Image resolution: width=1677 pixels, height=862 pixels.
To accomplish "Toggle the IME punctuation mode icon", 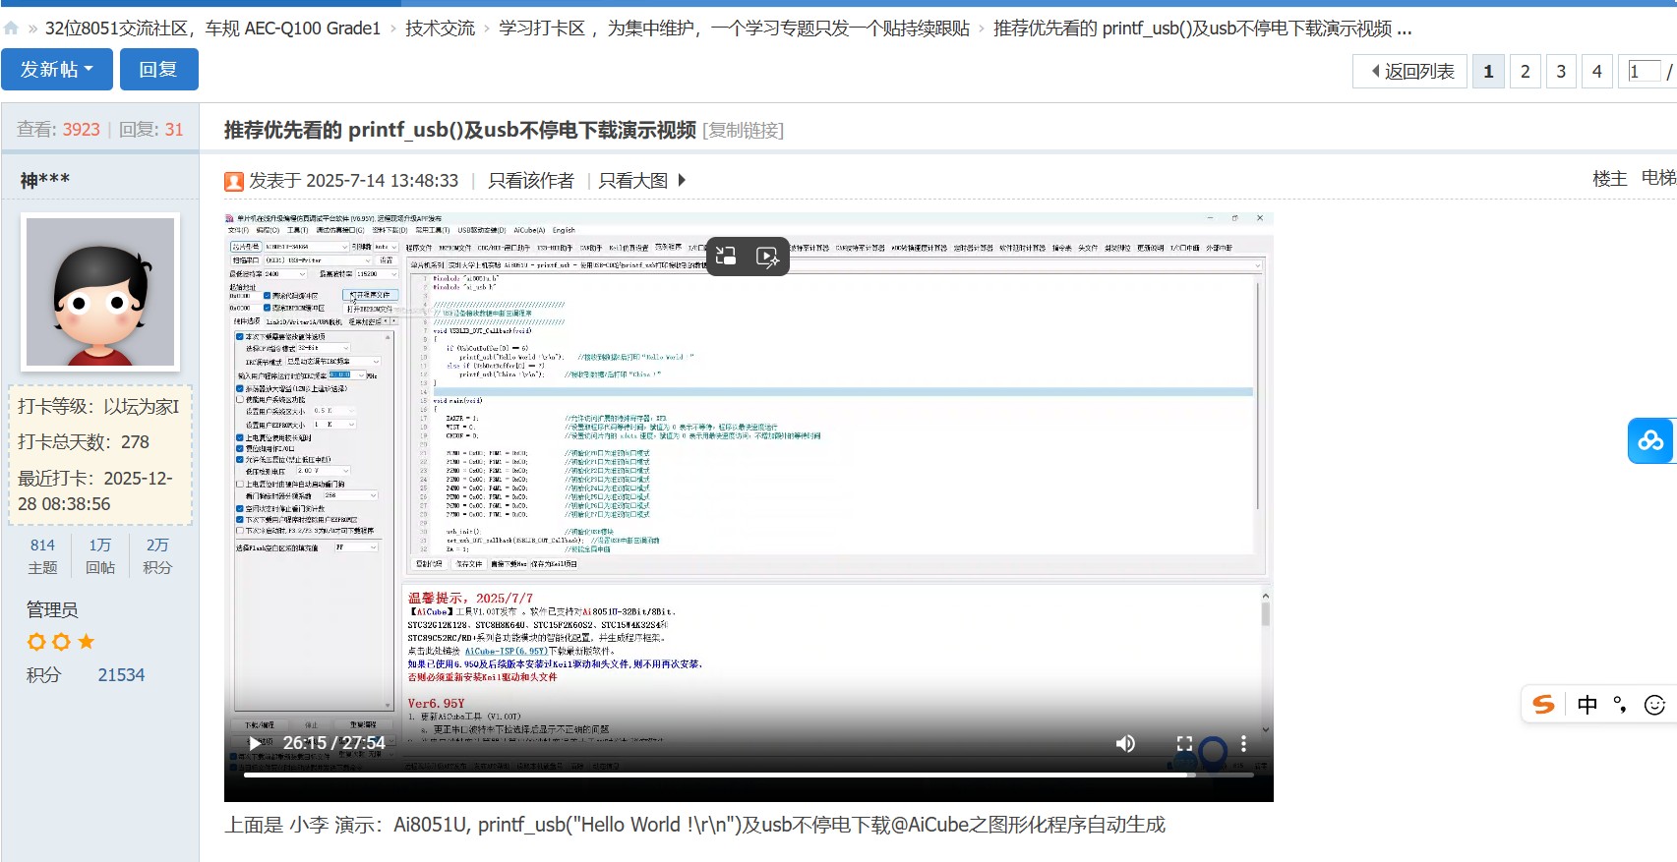I will 1620,704.
